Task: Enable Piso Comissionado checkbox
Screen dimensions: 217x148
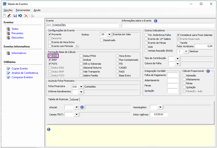Action: click(117, 60)
